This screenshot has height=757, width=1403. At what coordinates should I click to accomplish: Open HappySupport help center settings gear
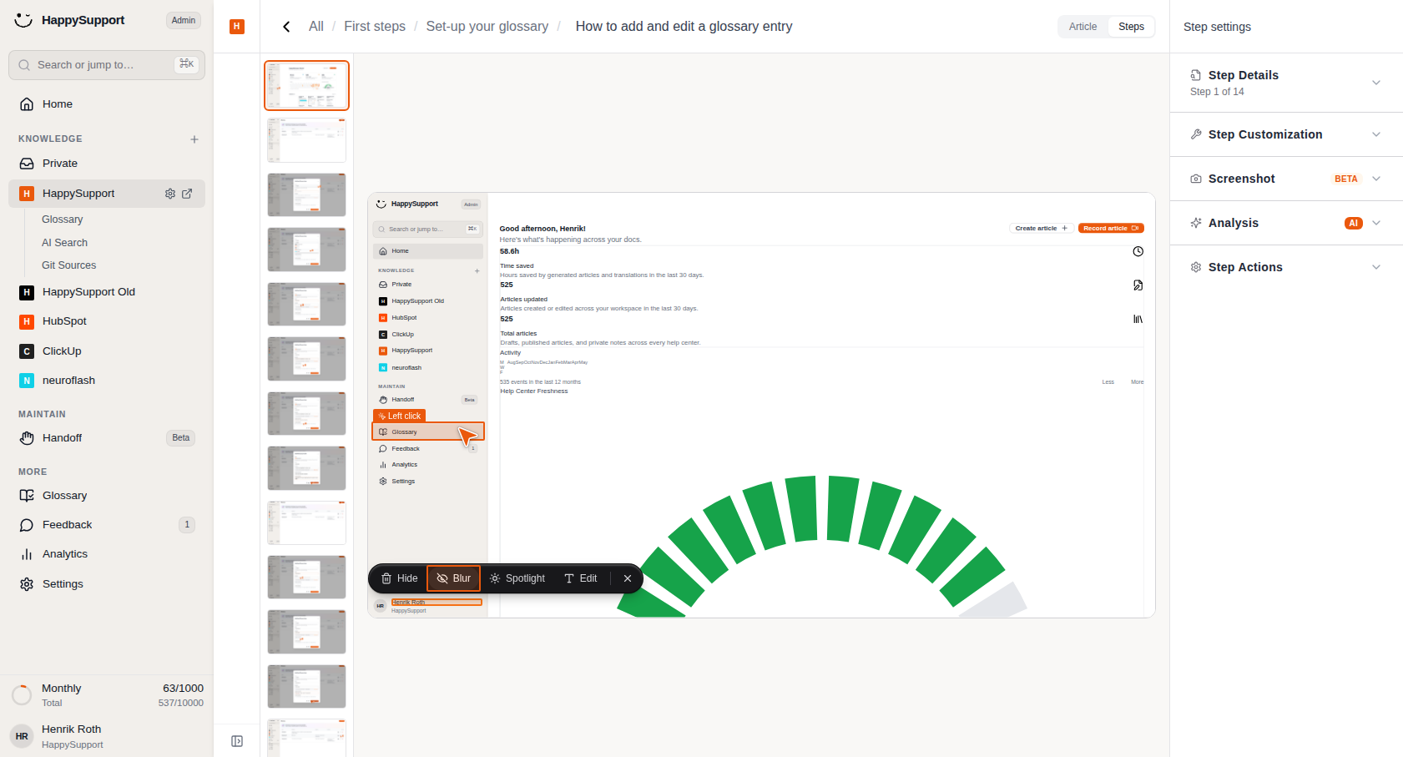pos(170,194)
